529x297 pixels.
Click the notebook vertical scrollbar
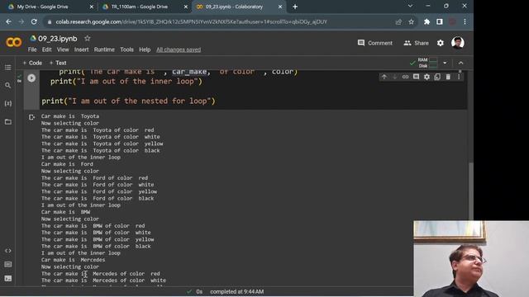point(471,191)
